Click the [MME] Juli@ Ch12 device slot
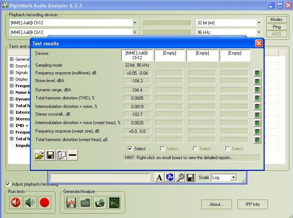 (x=137, y=55)
